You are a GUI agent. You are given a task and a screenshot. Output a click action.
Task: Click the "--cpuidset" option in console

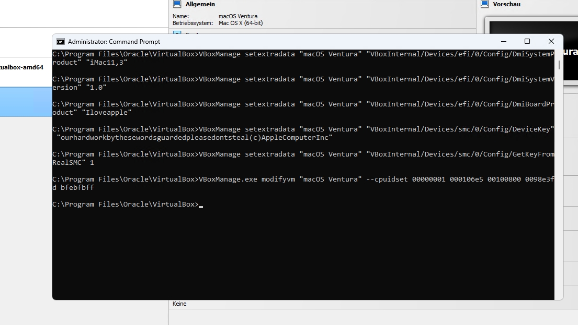tap(387, 179)
